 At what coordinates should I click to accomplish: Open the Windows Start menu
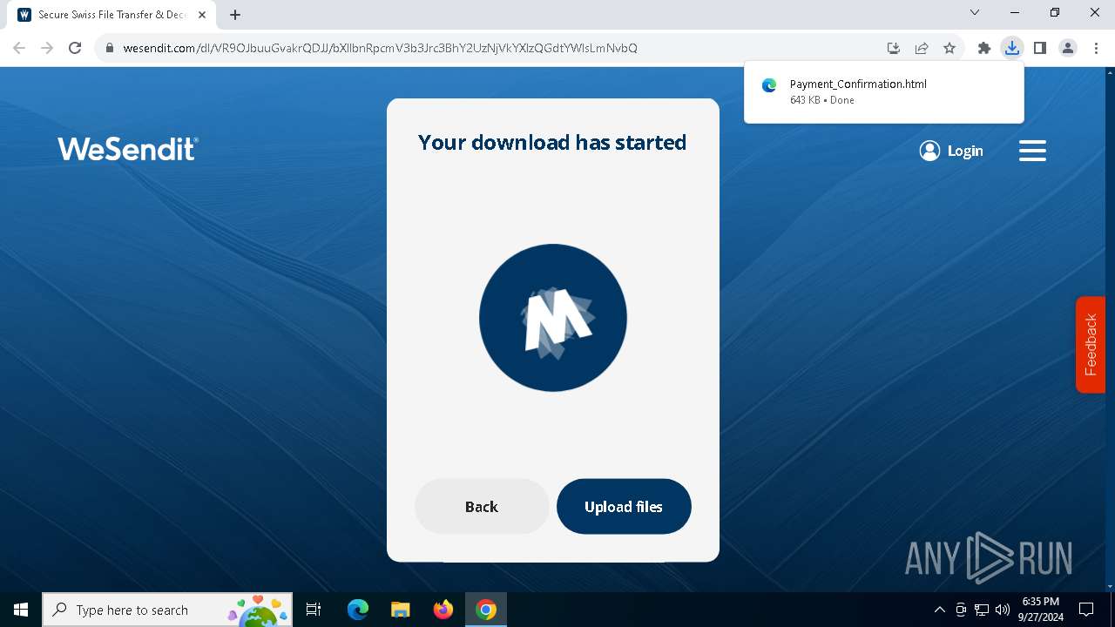coord(21,610)
